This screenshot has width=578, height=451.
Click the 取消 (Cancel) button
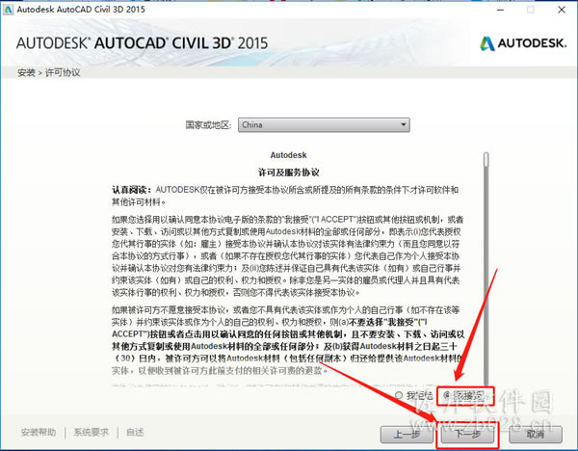(536, 435)
